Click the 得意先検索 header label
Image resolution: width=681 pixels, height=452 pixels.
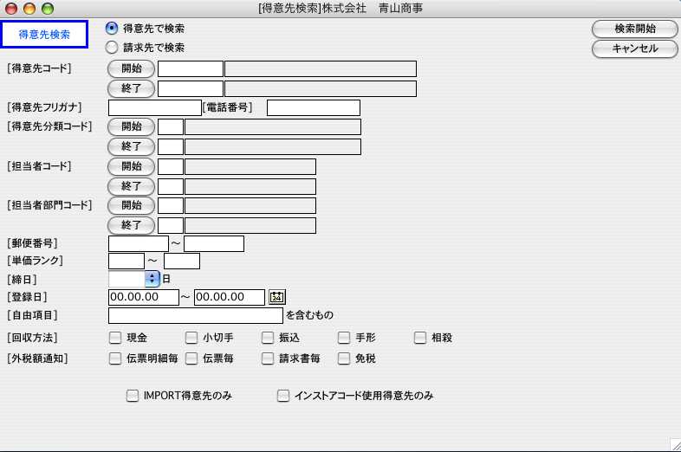[x=44, y=35]
